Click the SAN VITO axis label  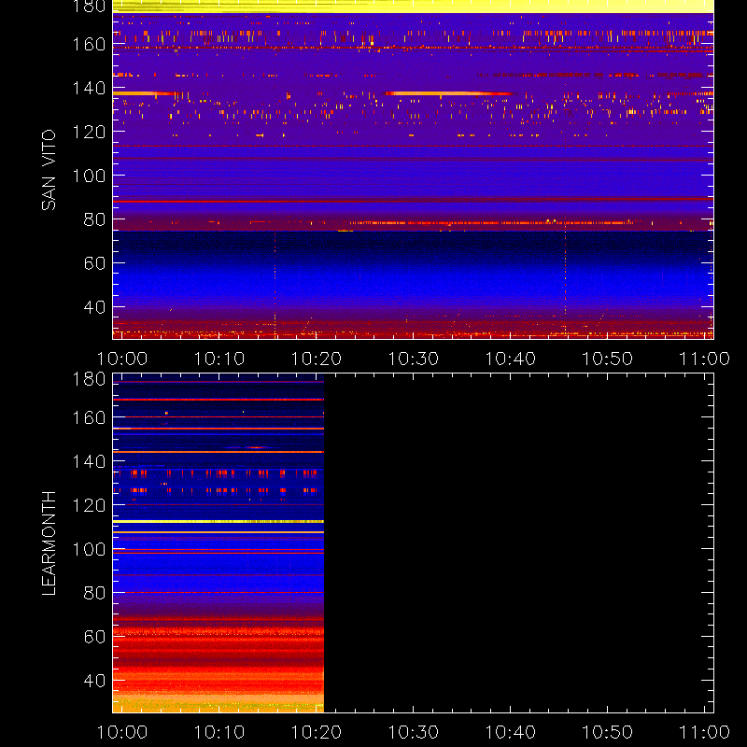click(x=49, y=170)
